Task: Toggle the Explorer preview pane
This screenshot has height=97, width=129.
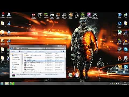Action: coord(61,51)
